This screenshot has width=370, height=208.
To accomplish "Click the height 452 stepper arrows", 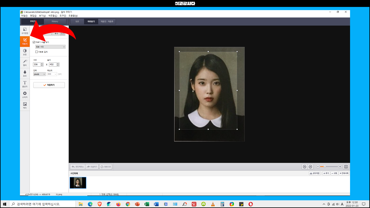I will coord(58,64).
